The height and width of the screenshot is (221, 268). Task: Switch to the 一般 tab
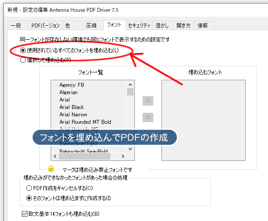click(18, 26)
